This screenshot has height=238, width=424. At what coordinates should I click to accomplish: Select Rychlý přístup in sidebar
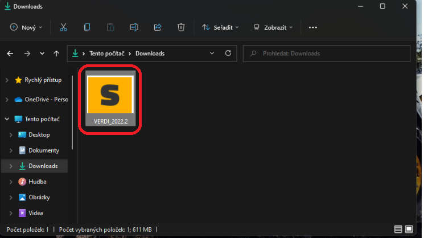38,80
